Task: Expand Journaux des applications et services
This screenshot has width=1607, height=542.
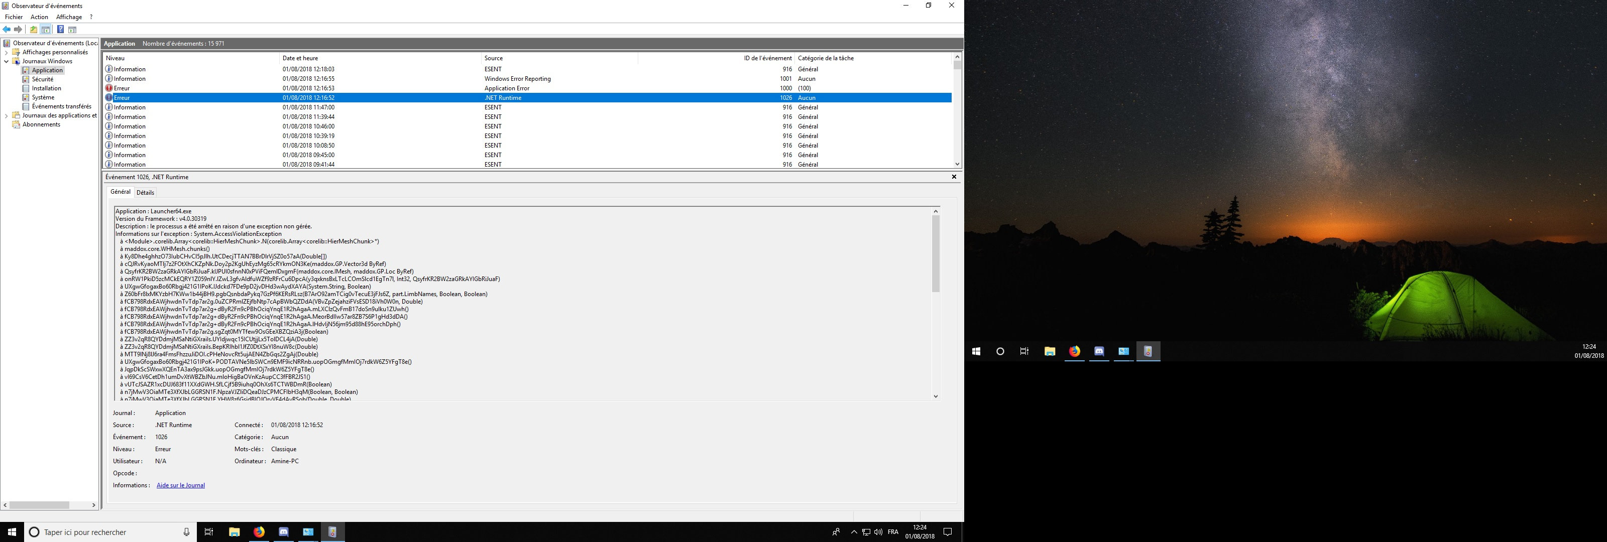Action: click(7, 115)
